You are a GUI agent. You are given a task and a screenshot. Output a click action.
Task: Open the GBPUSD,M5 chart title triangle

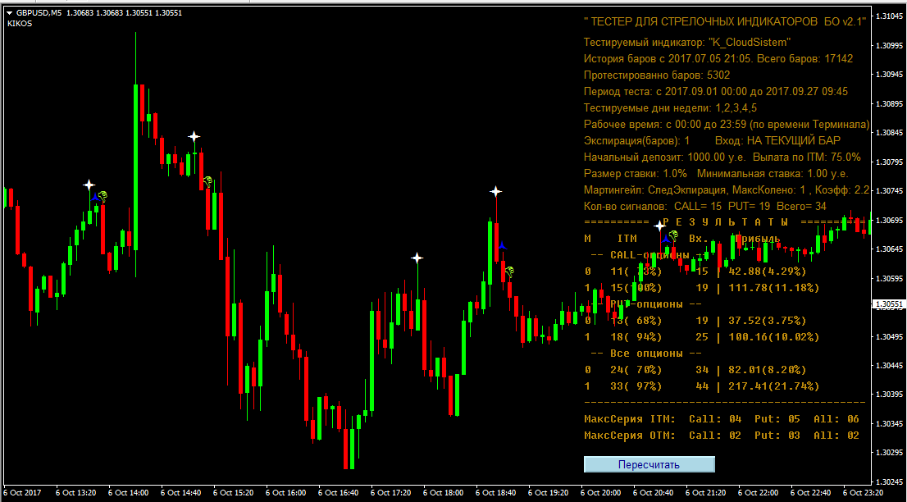point(10,13)
